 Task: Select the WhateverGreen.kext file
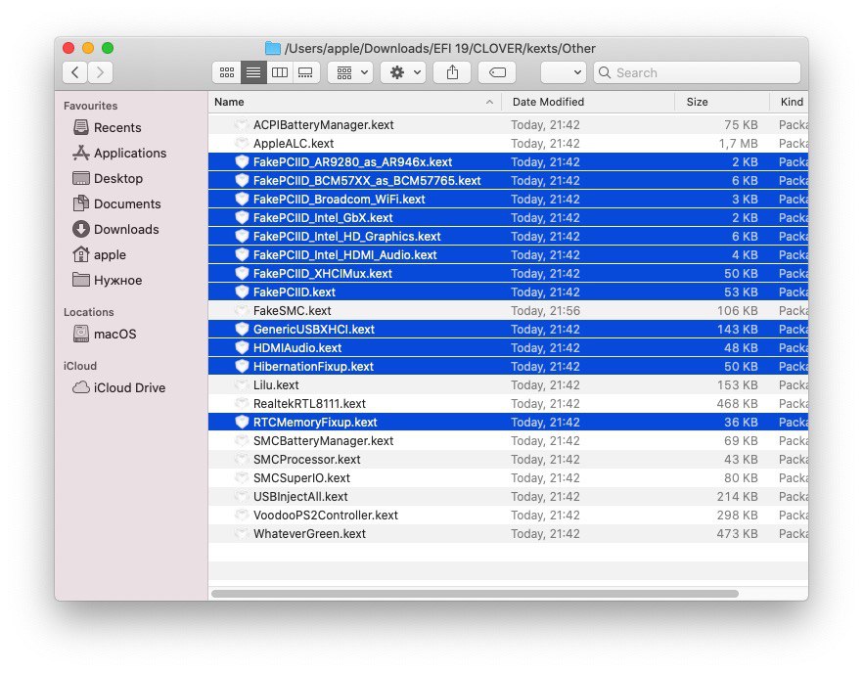(x=508, y=534)
